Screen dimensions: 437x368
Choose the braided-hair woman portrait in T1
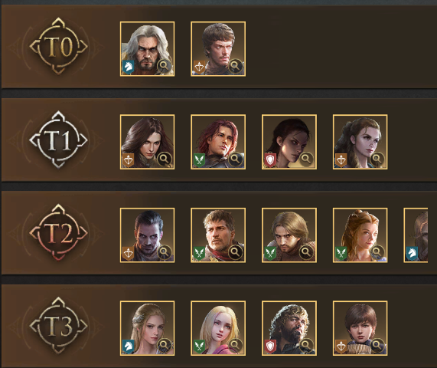pos(360,142)
